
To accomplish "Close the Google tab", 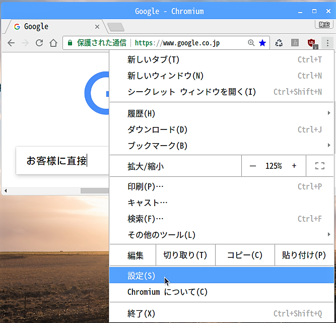I will pos(97,27).
